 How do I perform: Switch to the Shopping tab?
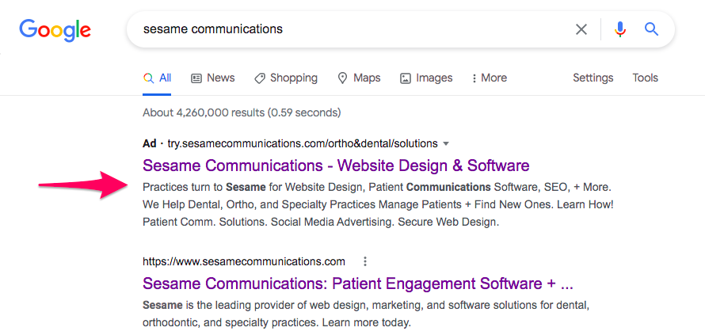tap(286, 78)
